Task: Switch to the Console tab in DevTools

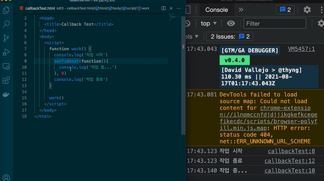Action: pos(216,10)
